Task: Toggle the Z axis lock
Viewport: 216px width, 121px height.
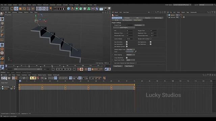Action: pos(46,9)
